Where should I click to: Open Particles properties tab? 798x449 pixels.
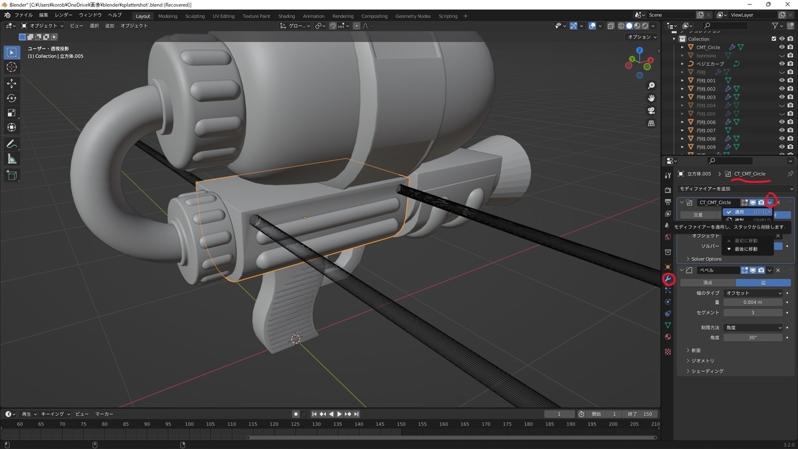click(668, 291)
